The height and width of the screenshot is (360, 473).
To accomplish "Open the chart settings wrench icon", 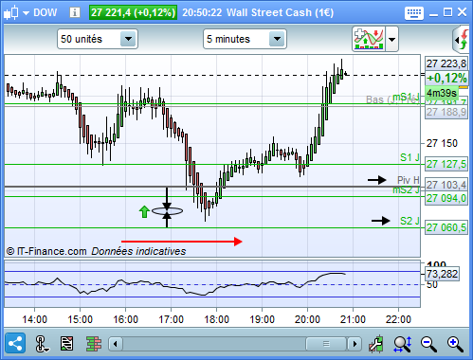I will pyautogui.click(x=376, y=344).
